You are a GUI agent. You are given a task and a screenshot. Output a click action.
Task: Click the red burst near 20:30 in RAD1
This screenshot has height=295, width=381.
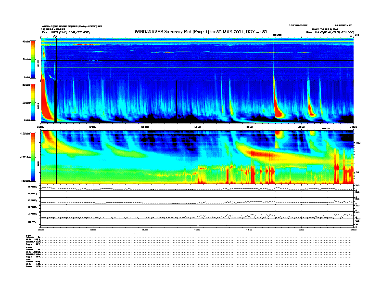tap(311, 110)
